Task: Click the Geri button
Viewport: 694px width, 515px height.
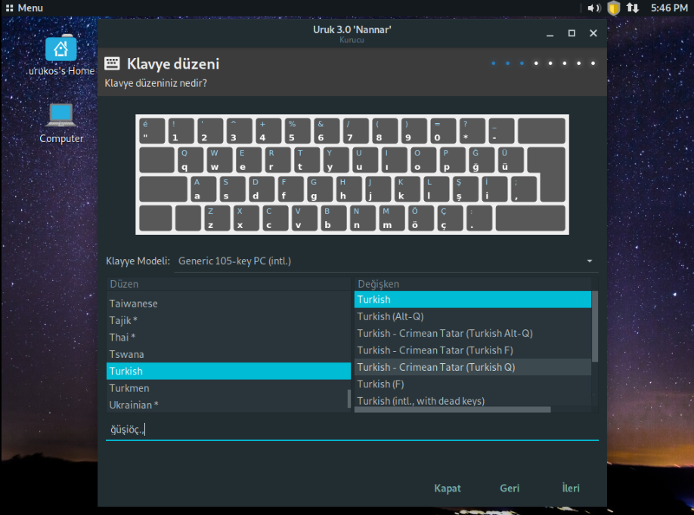Action: [x=510, y=488]
